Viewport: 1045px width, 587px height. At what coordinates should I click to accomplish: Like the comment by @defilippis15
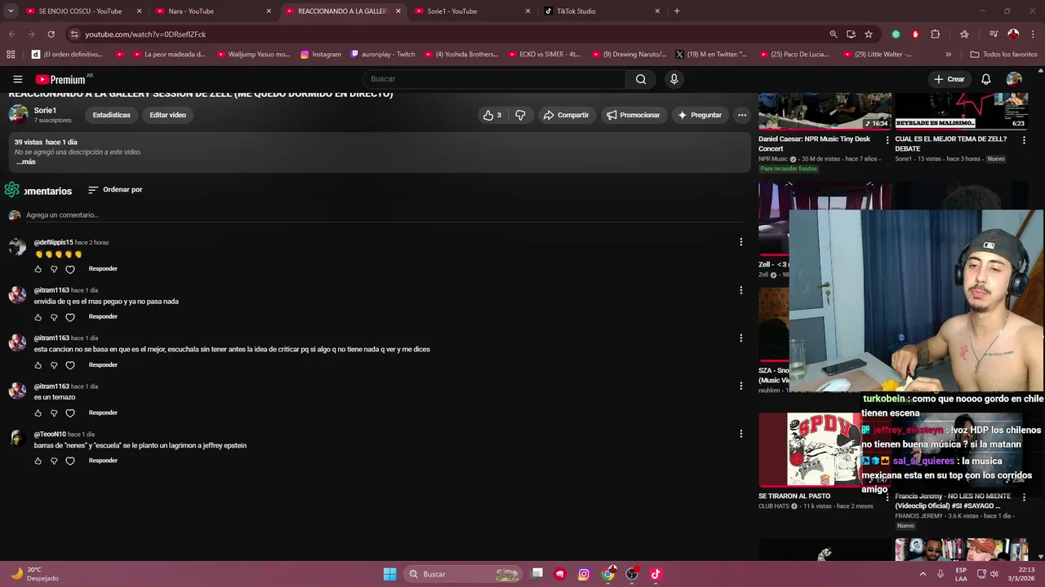coord(38,269)
